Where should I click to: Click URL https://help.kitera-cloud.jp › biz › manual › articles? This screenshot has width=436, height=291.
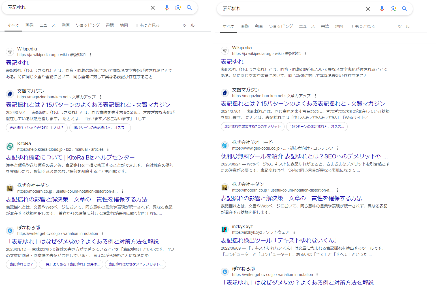pyautogui.click(x=60, y=149)
